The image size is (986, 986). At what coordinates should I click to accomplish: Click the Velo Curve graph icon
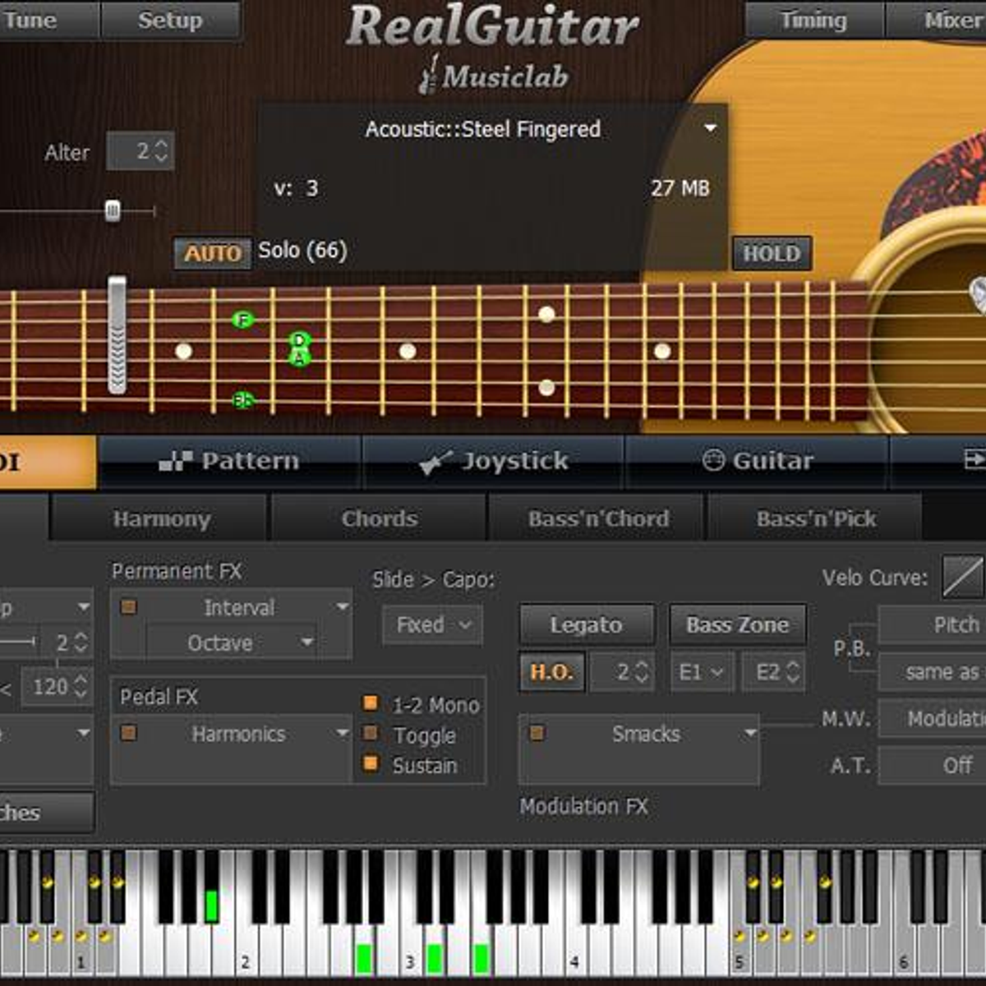tap(962, 576)
